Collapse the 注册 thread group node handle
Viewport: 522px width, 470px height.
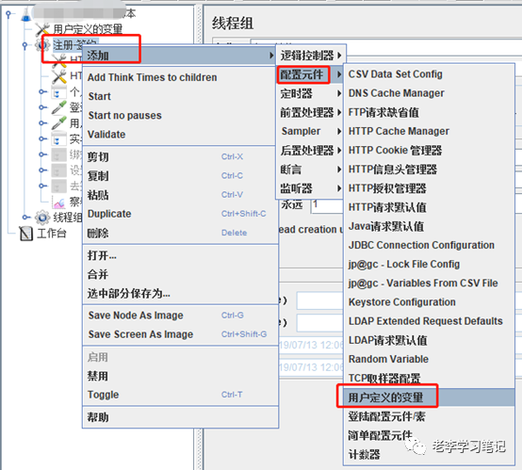pyautogui.click(x=24, y=44)
